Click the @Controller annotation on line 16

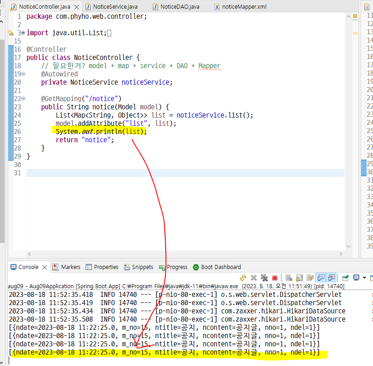(47, 49)
